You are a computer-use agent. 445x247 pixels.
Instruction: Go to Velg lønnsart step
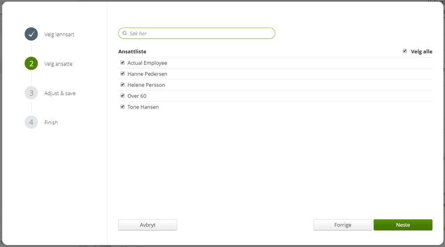(59, 34)
